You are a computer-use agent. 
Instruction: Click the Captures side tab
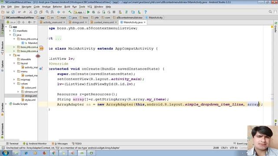click(2, 66)
